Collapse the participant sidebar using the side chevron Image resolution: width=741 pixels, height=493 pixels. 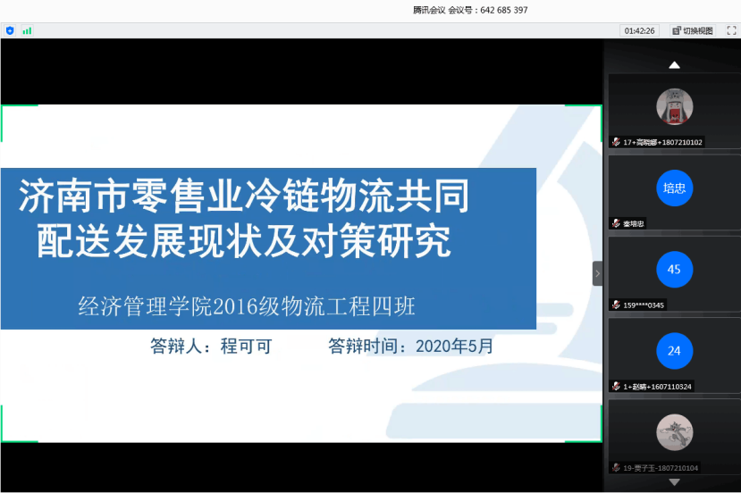pos(597,273)
